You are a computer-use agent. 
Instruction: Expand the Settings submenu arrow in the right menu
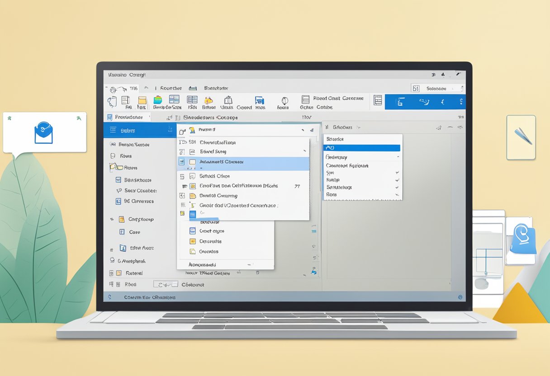[x=397, y=187]
